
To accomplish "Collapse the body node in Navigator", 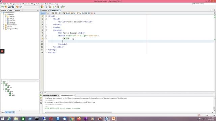I will pos(4,89).
